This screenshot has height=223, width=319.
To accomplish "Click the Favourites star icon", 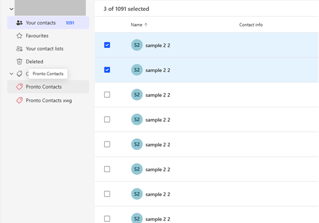I will (19, 36).
